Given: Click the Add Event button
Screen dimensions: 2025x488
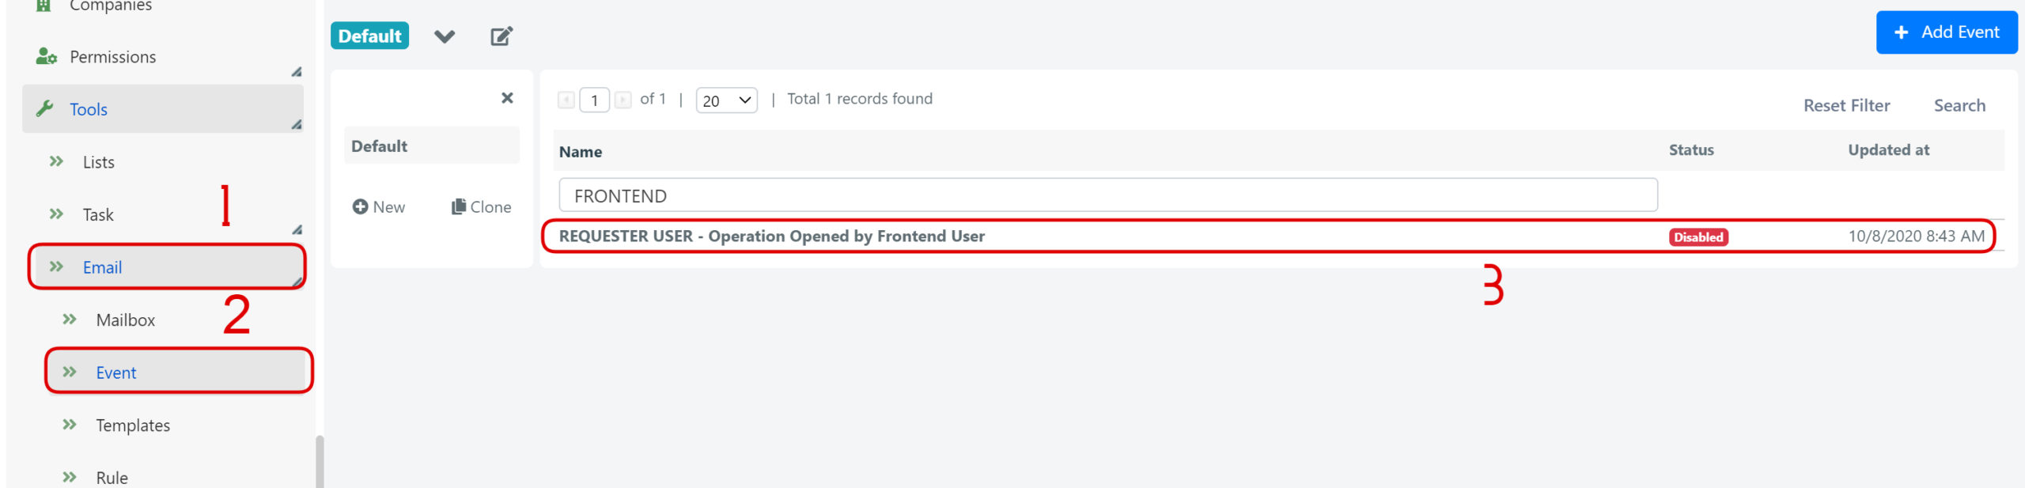Looking at the screenshot, I should click(x=1946, y=32).
